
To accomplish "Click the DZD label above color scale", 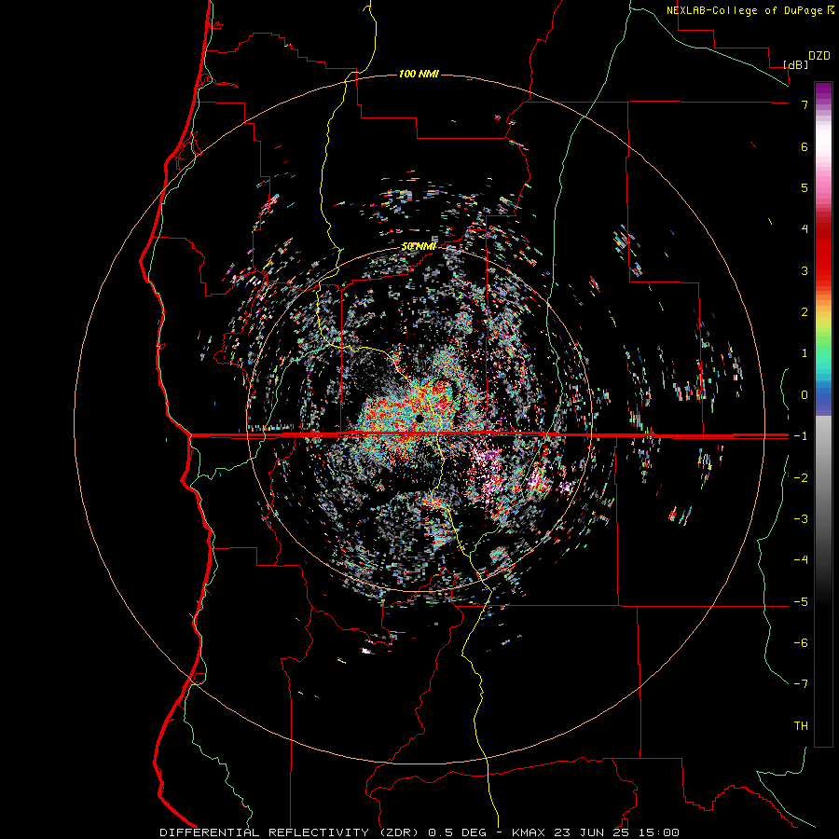I will tap(819, 56).
